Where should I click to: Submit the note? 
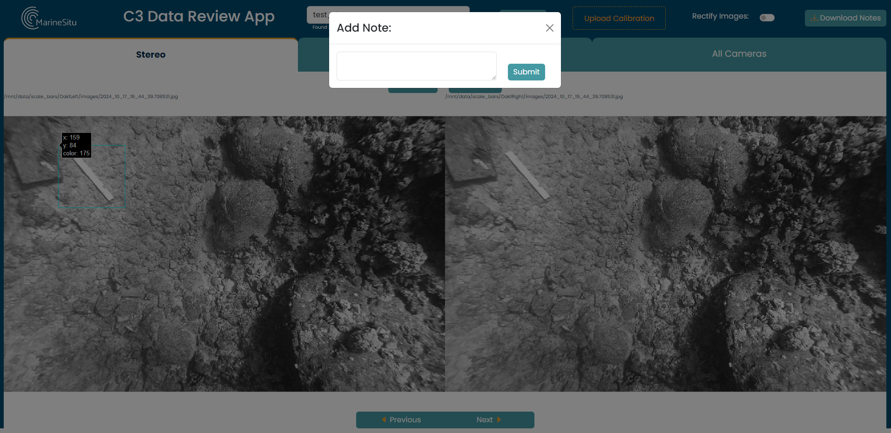[526, 72]
